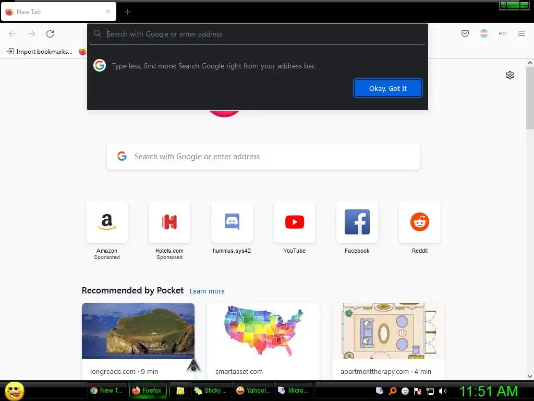Focus the address bar search field

point(258,34)
